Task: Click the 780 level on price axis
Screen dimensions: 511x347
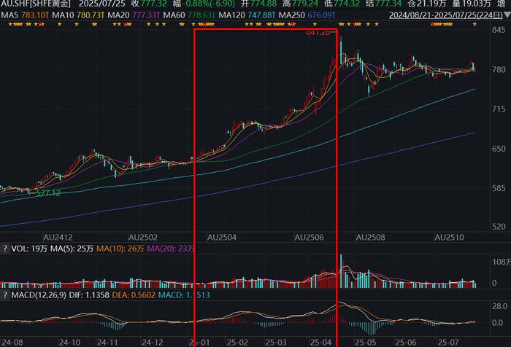Action: click(499, 69)
